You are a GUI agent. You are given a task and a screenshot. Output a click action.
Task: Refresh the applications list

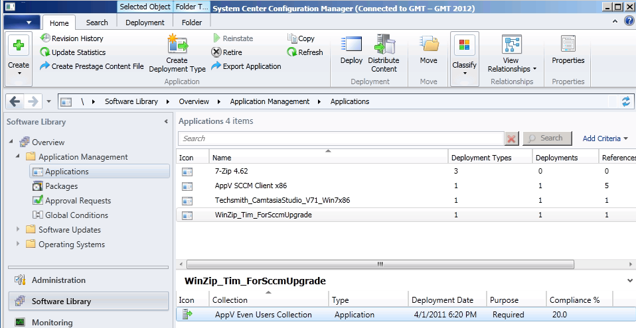click(305, 52)
